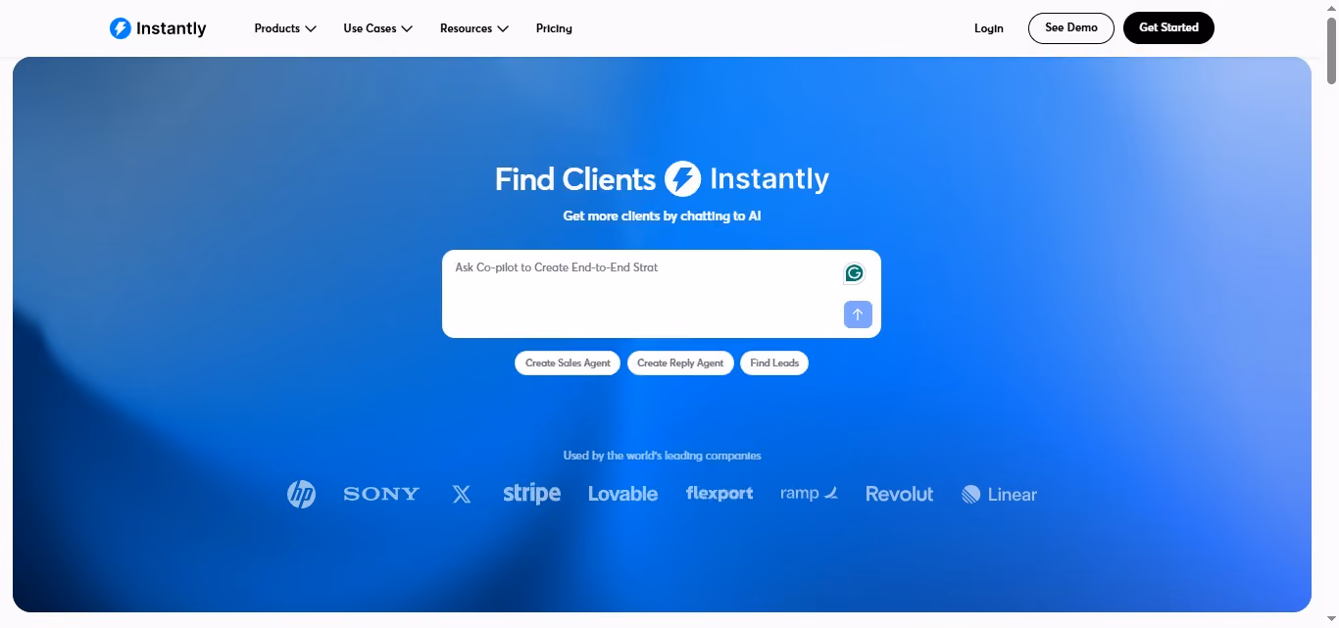Image resolution: width=1339 pixels, height=628 pixels.
Task: Click 'Get more clients by chatting to AI' text
Action: (662, 216)
